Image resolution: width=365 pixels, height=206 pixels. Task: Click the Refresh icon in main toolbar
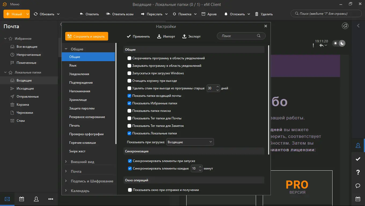36,14
